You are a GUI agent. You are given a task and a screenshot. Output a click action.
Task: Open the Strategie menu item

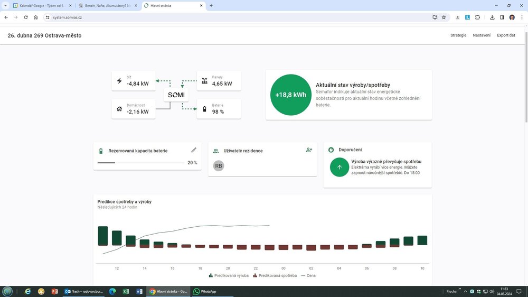pyautogui.click(x=458, y=35)
